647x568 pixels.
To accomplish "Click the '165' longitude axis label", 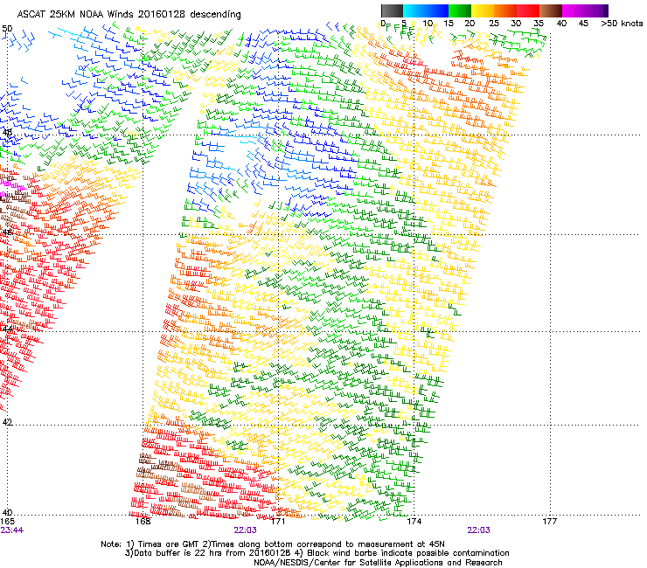I will 8,522.
